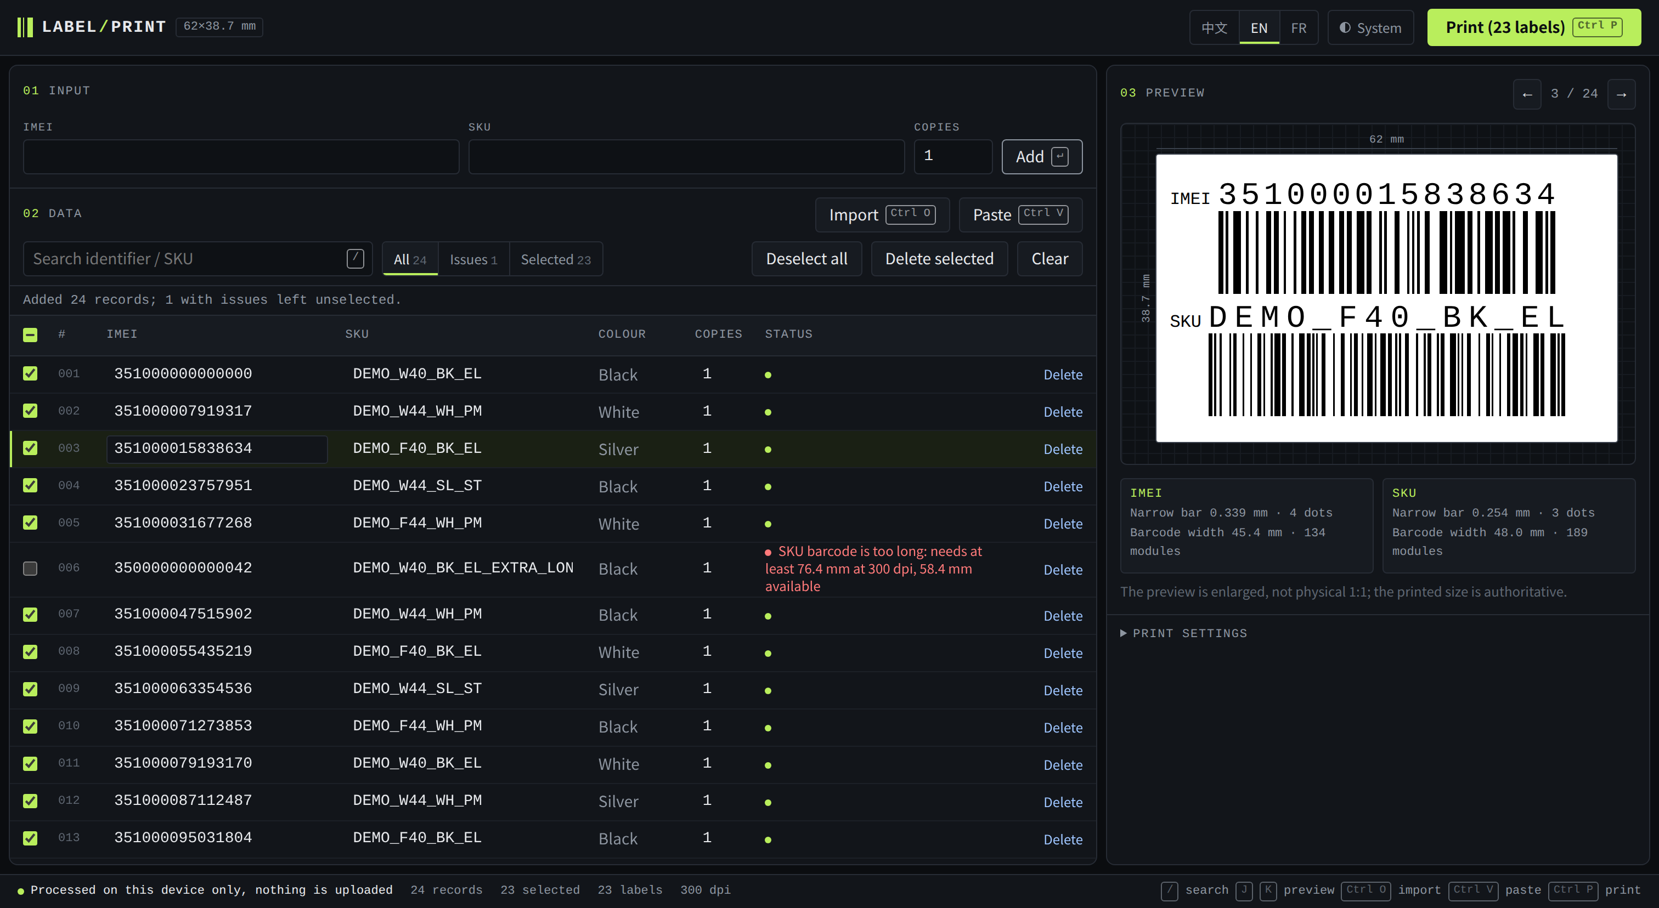The width and height of the screenshot is (1659, 908).
Task: Click '300 dpi' in status bar
Action: 705,890
